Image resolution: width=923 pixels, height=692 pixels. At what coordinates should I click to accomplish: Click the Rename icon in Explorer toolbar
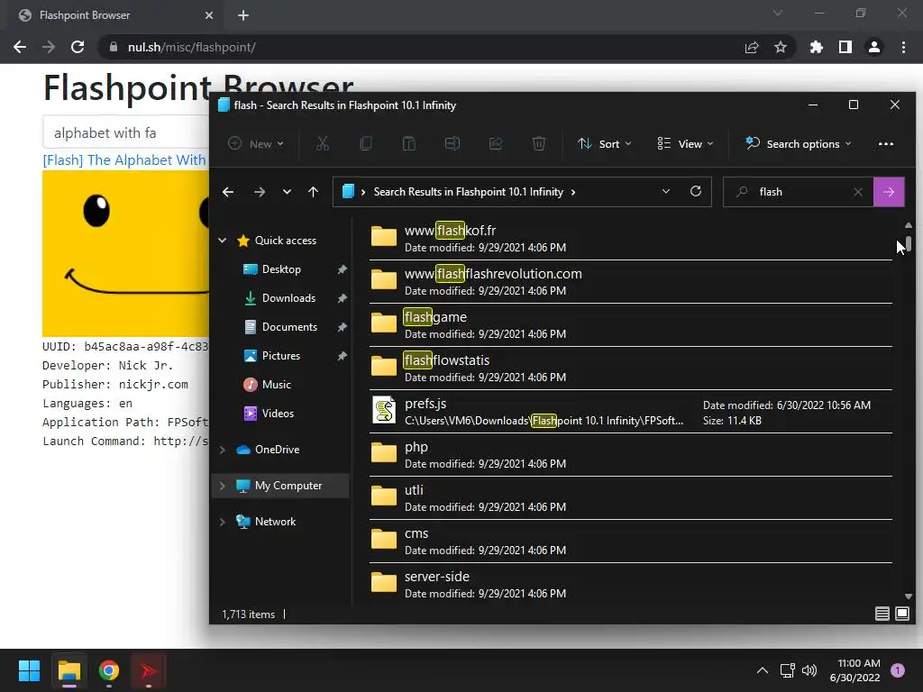[x=452, y=143]
